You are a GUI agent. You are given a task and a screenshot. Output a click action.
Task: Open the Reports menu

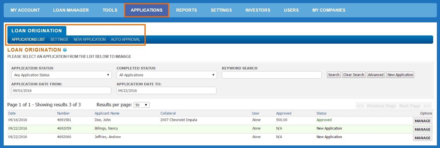pyautogui.click(x=186, y=10)
